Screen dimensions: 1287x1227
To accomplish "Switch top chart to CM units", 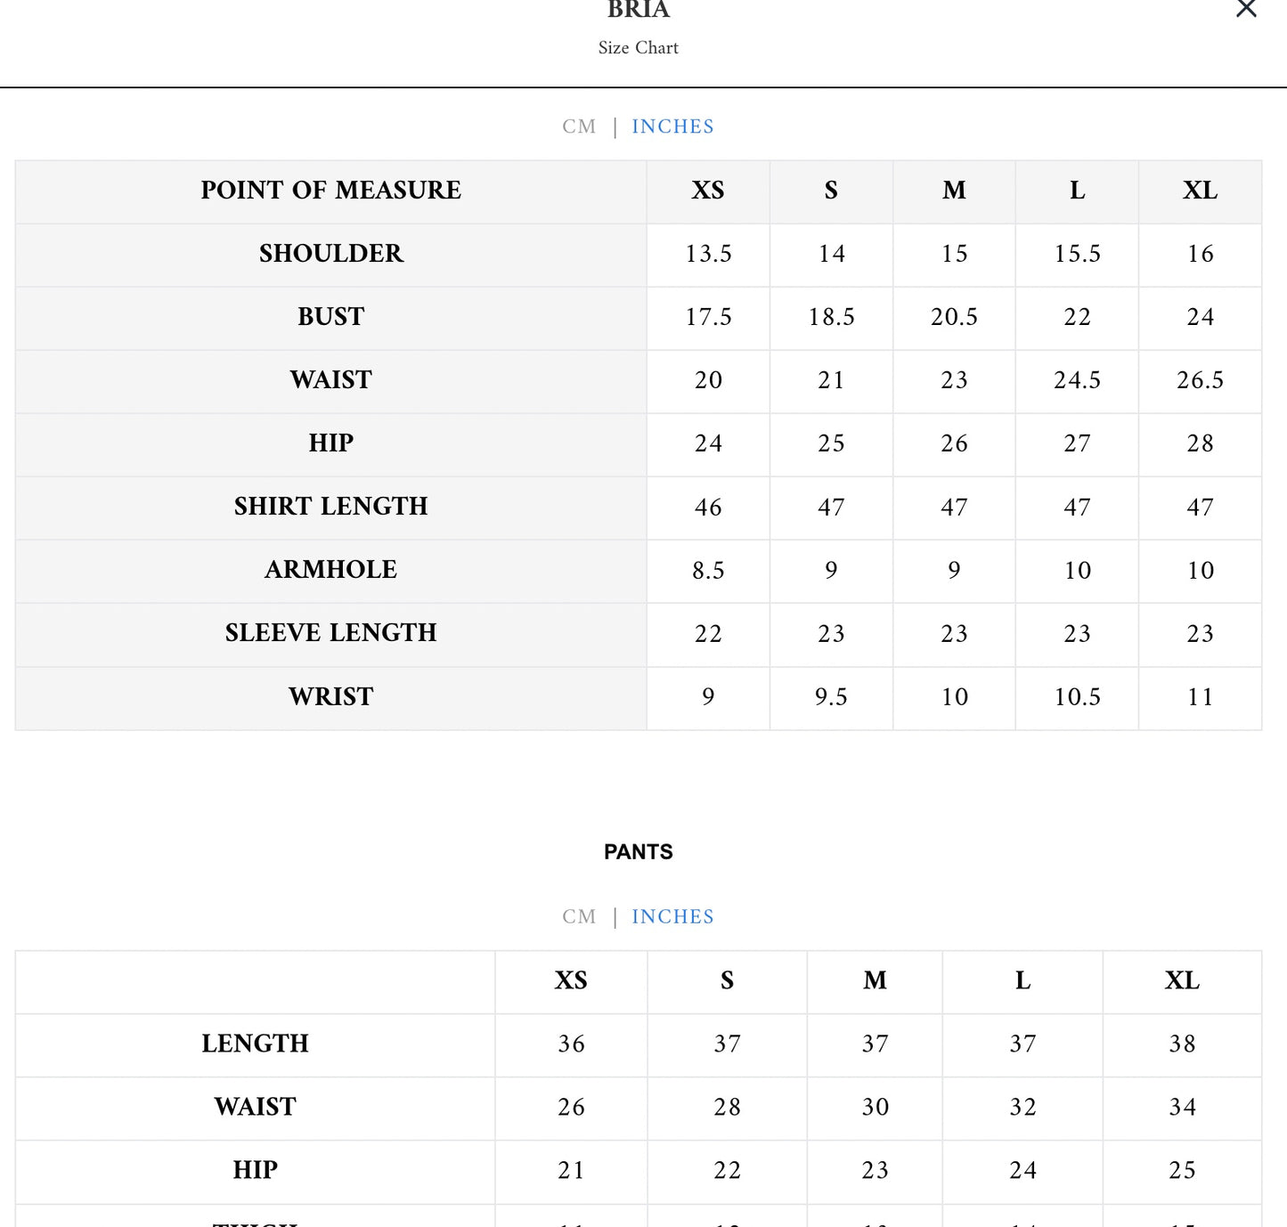I will (579, 126).
